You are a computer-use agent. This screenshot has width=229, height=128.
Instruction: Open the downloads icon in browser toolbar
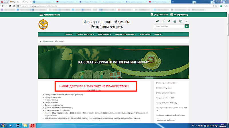coord(226,6)
